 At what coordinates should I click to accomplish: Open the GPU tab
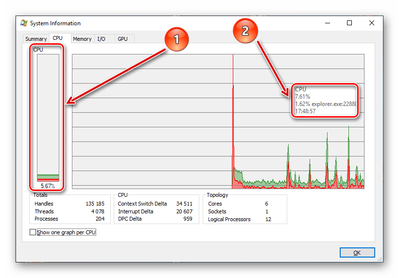(x=122, y=39)
